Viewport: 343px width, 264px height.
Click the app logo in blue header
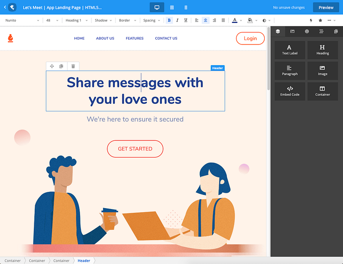click(x=12, y=7)
